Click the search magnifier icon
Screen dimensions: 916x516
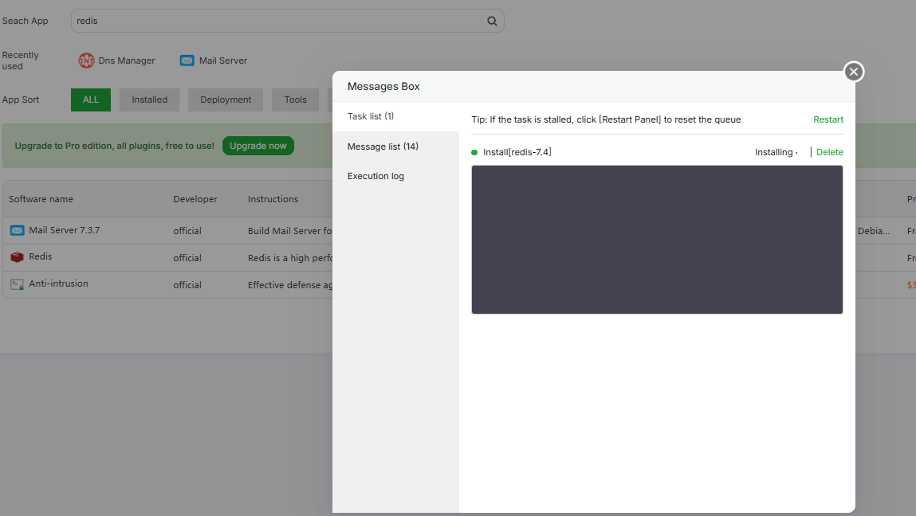492,21
